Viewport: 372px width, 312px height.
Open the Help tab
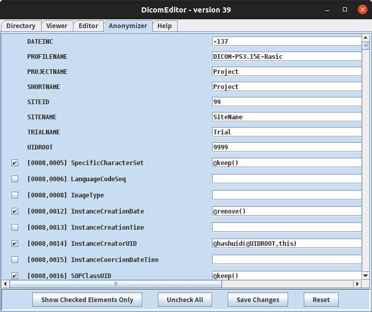pyautogui.click(x=165, y=26)
